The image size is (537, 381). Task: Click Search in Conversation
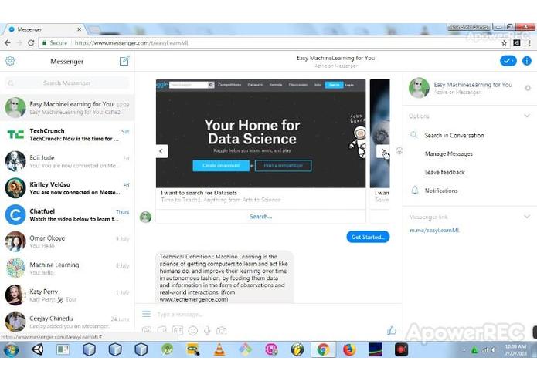click(454, 135)
